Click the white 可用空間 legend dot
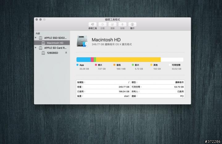Image resolution: width=222 pixels, height=144 pixels. click(170, 65)
